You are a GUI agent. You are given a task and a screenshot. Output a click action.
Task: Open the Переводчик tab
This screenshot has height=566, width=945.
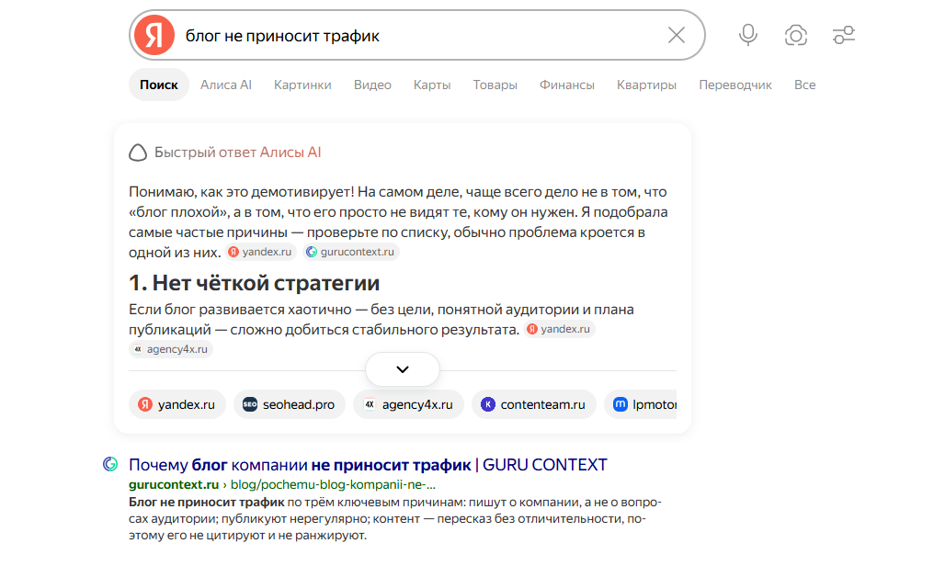(735, 85)
